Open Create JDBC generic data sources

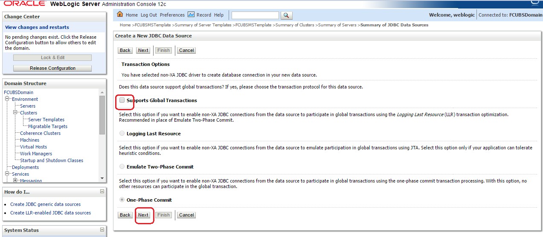[45, 204]
